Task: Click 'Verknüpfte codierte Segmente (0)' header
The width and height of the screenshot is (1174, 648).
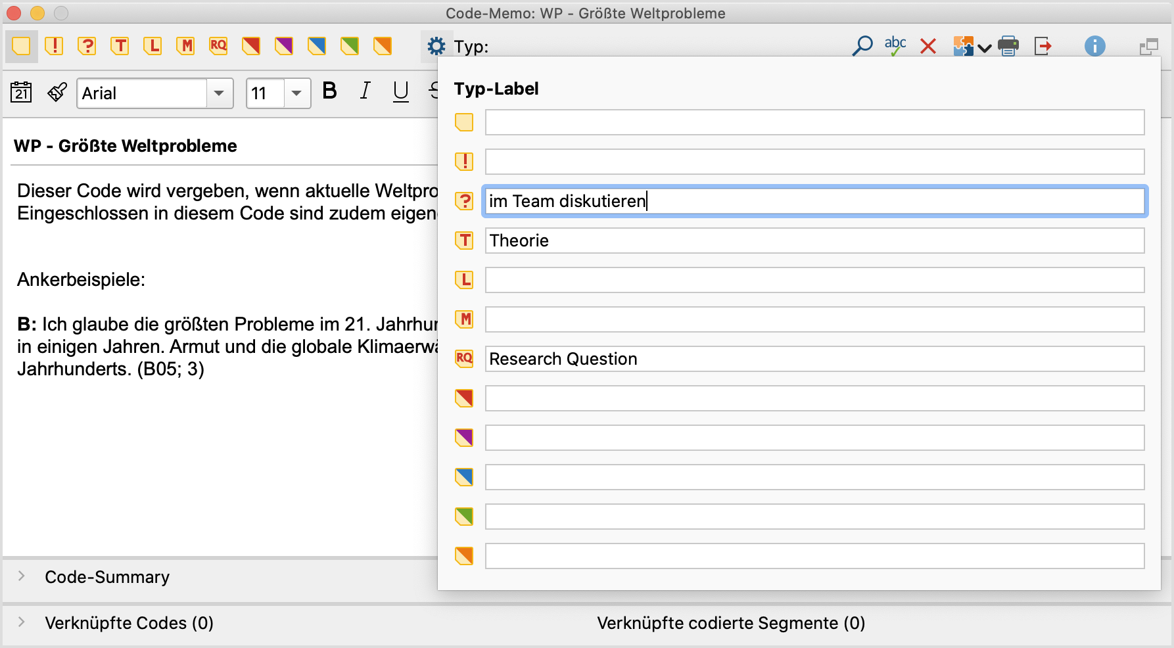Action: [x=731, y=623]
